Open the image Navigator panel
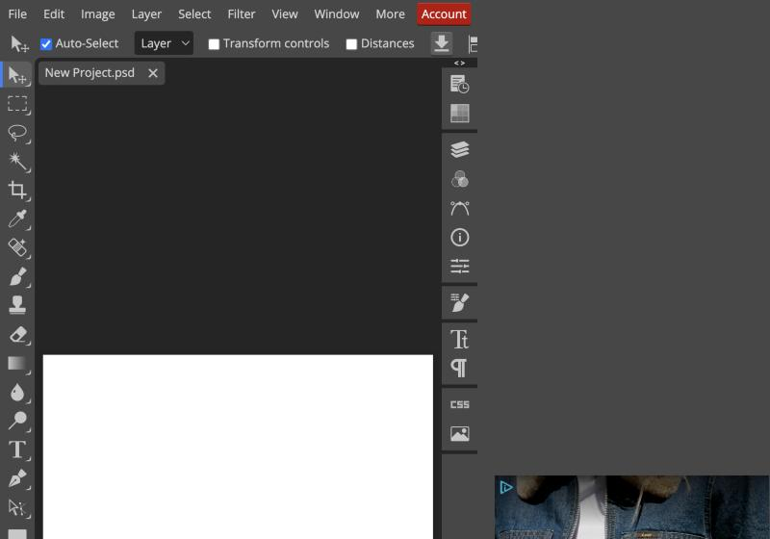Viewport: 770px width, 539px height. [x=460, y=433]
